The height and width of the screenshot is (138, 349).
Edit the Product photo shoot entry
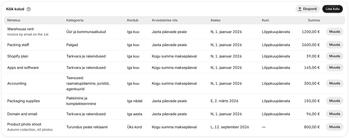335,127
